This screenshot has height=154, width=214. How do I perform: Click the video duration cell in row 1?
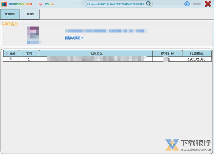(x=167, y=59)
